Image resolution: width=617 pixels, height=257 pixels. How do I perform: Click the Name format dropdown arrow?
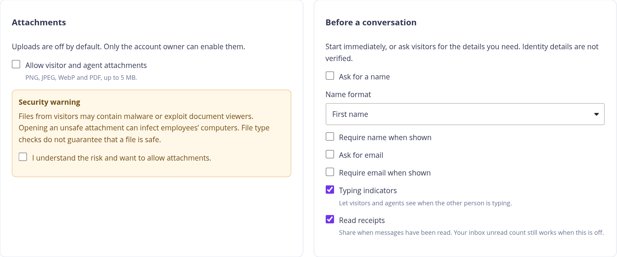(x=596, y=114)
